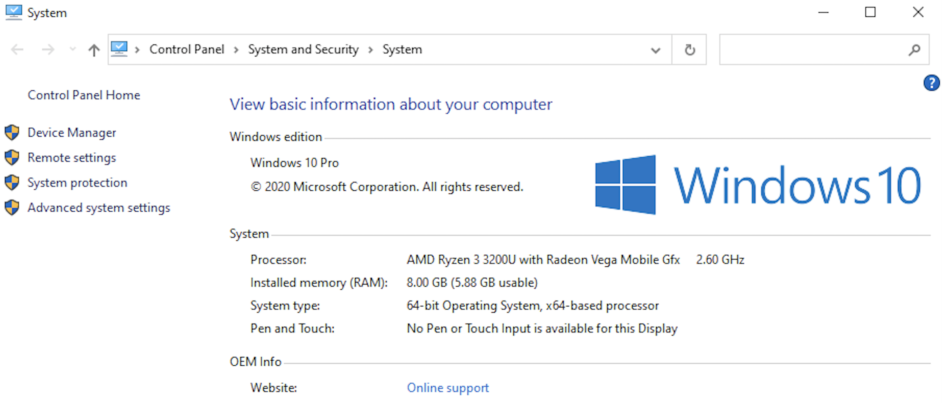Click the shield icon beside Device Manager
Screen dimensions: 942x403
pyautogui.click(x=12, y=132)
